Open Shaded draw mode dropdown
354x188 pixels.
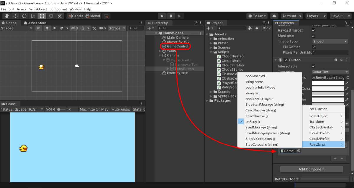click(17, 28)
